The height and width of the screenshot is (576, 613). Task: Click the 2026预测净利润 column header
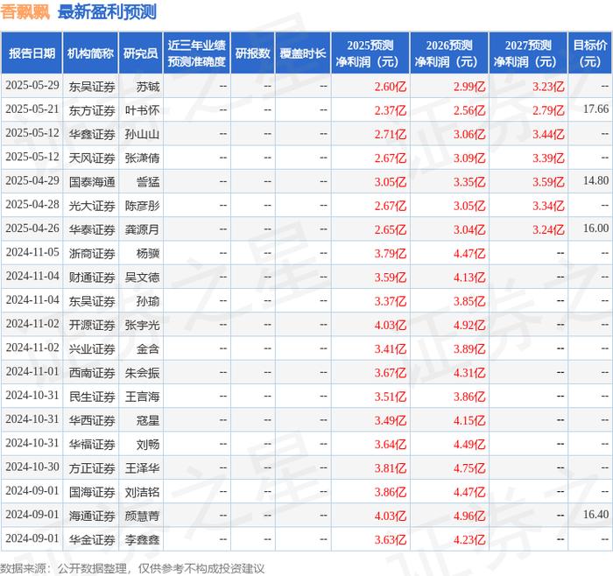pos(449,53)
